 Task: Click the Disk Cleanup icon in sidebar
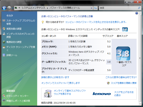pos(4,47)
